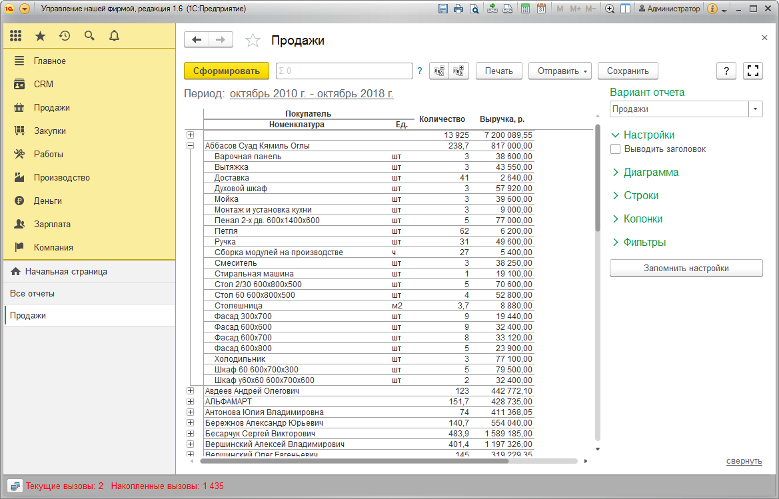Click the search magnifier icon in sidebar
This screenshot has height=499, width=779.
[x=89, y=36]
